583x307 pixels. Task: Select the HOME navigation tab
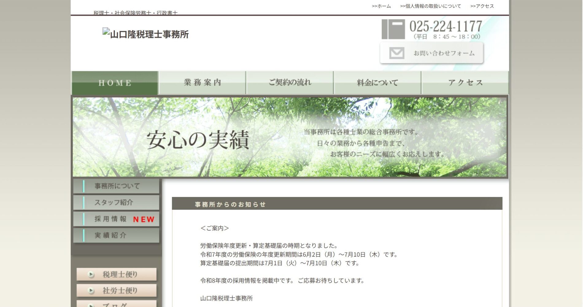[115, 83]
